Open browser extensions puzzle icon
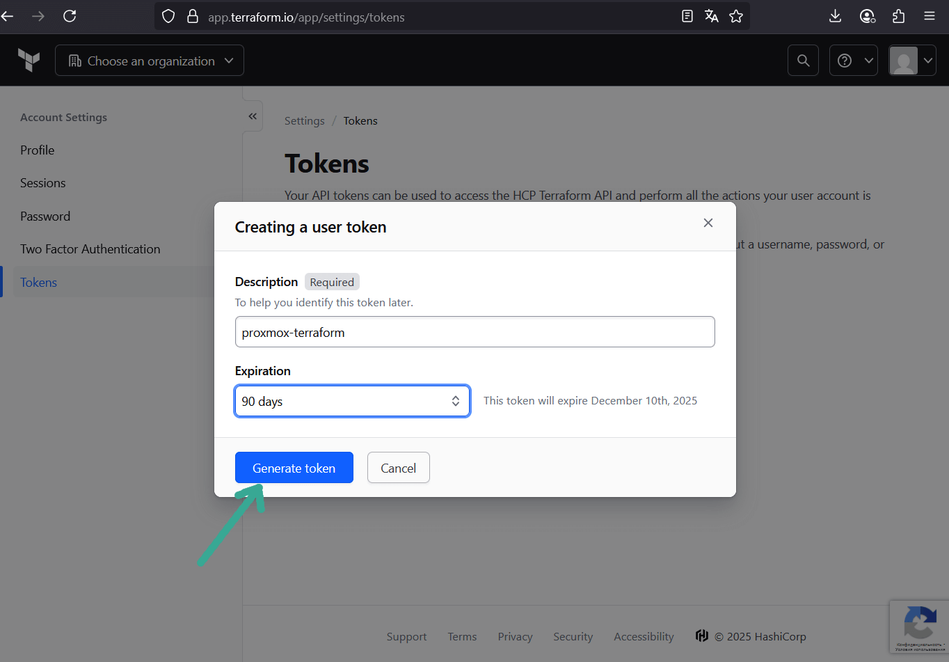 (898, 16)
